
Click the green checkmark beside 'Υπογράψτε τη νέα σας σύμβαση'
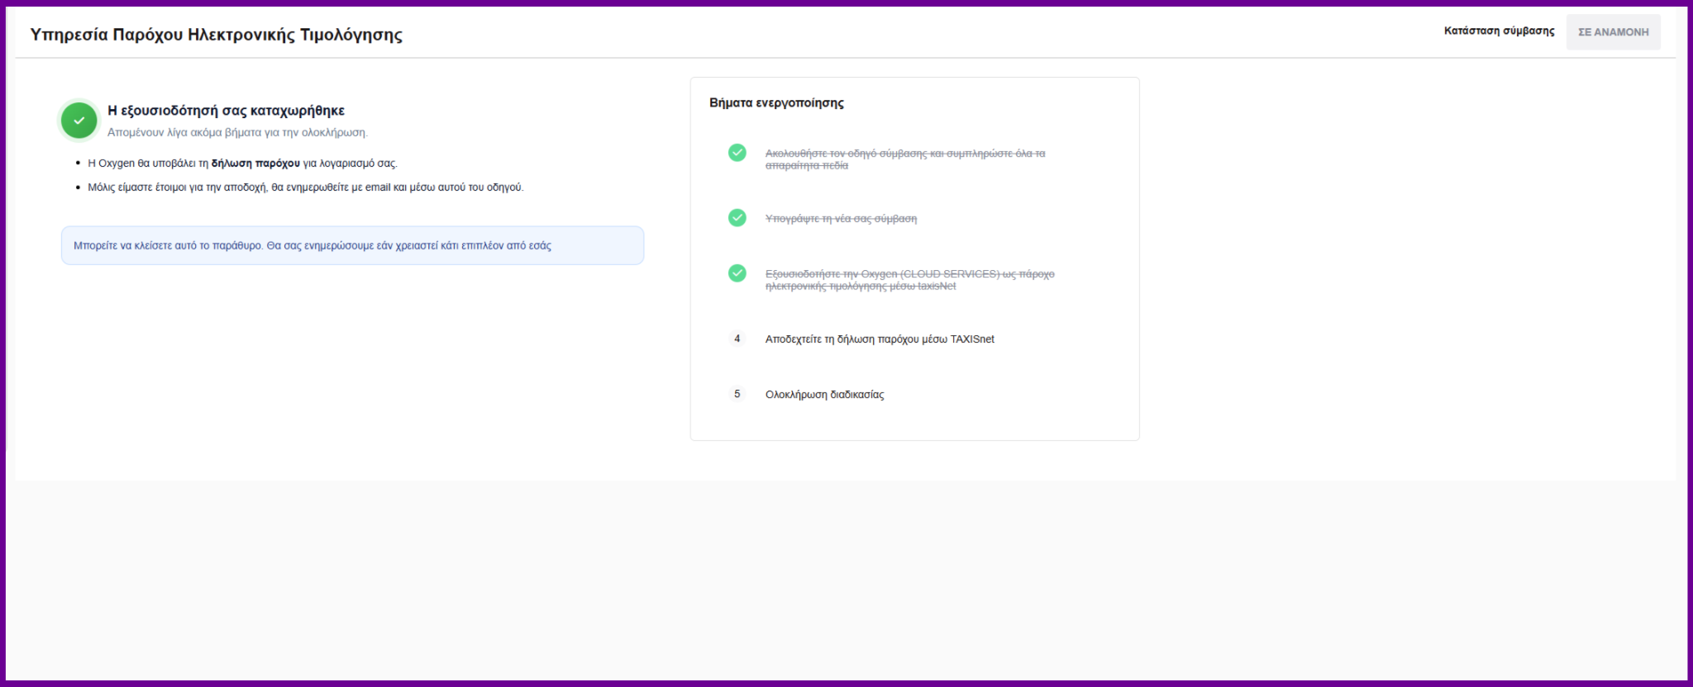(x=737, y=218)
